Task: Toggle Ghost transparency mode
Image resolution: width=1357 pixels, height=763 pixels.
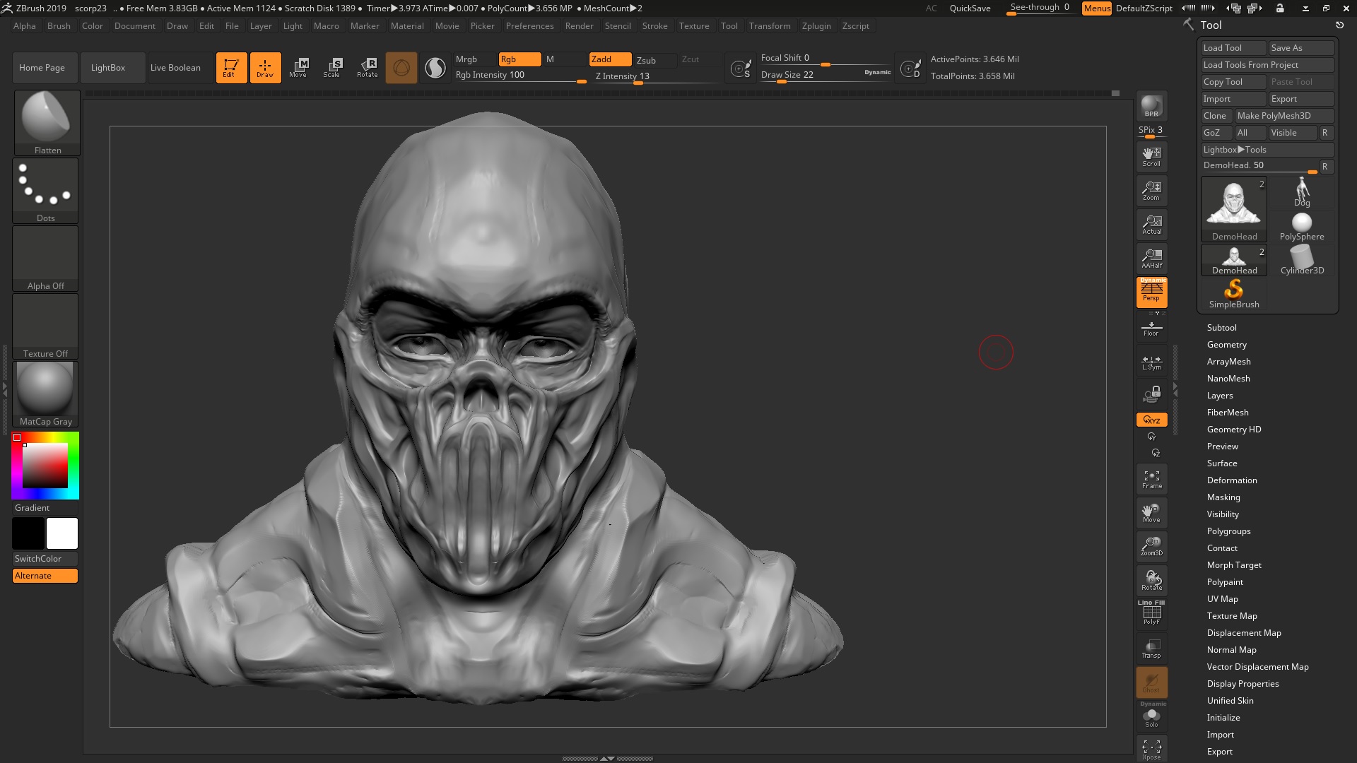Action: point(1151,682)
